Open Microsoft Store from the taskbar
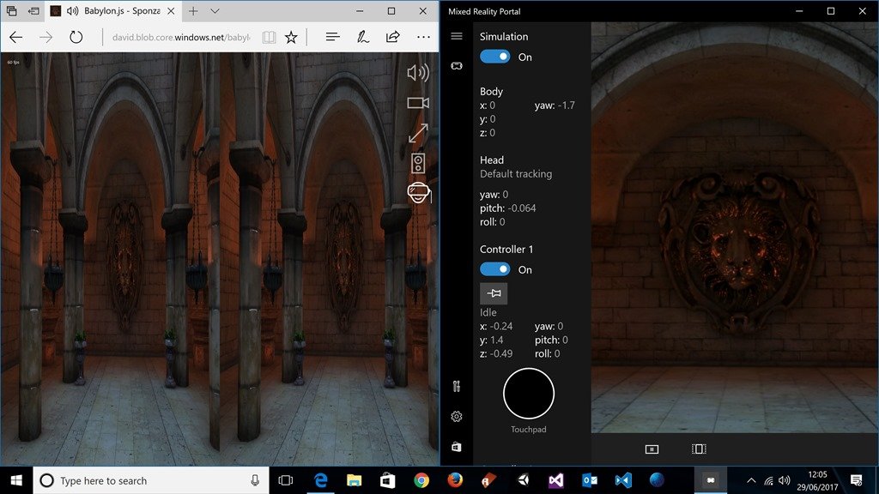 coord(387,480)
